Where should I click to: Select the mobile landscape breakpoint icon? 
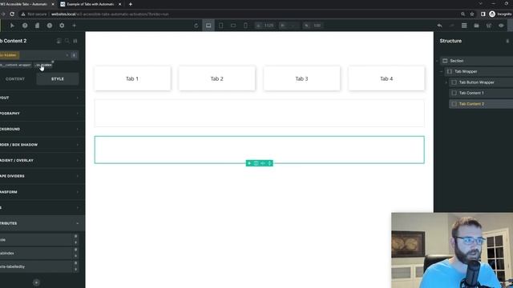[233, 26]
